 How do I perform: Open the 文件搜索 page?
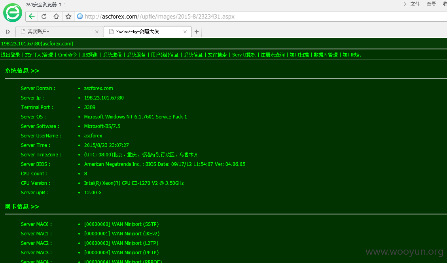pos(217,54)
